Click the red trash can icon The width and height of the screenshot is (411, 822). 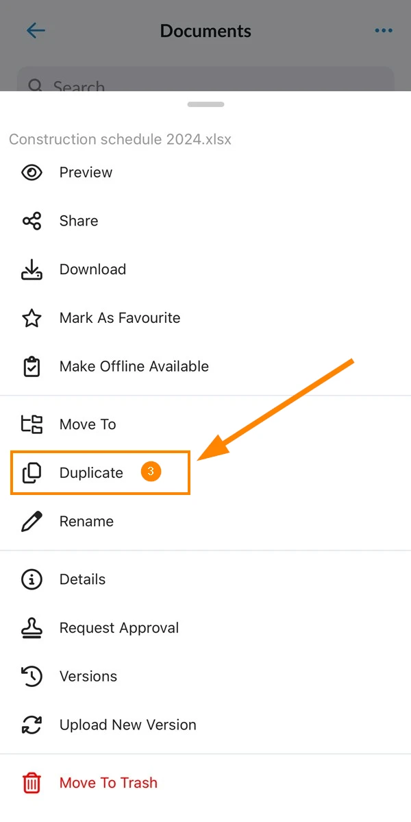[x=32, y=783]
